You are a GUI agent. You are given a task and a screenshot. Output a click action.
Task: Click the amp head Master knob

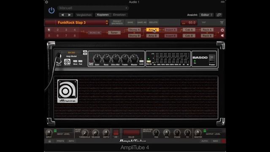click(x=134, y=59)
